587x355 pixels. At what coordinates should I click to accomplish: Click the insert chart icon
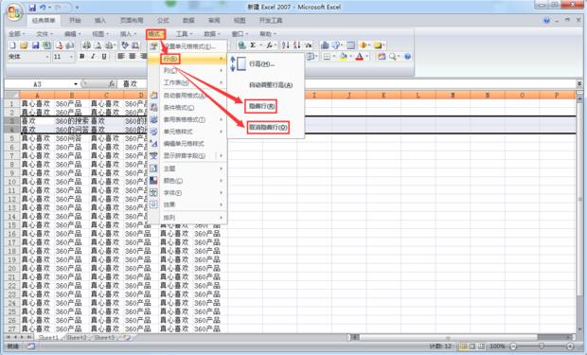(x=325, y=45)
